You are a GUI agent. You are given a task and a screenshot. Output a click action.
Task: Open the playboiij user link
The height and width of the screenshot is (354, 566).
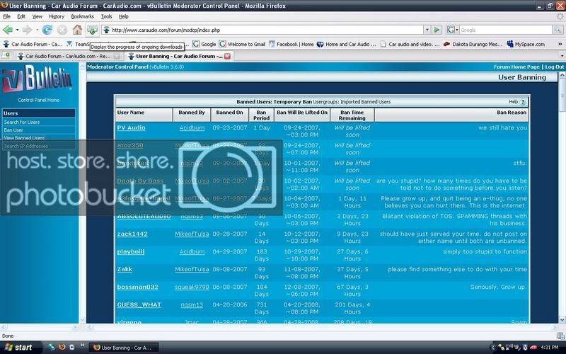point(131,251)
